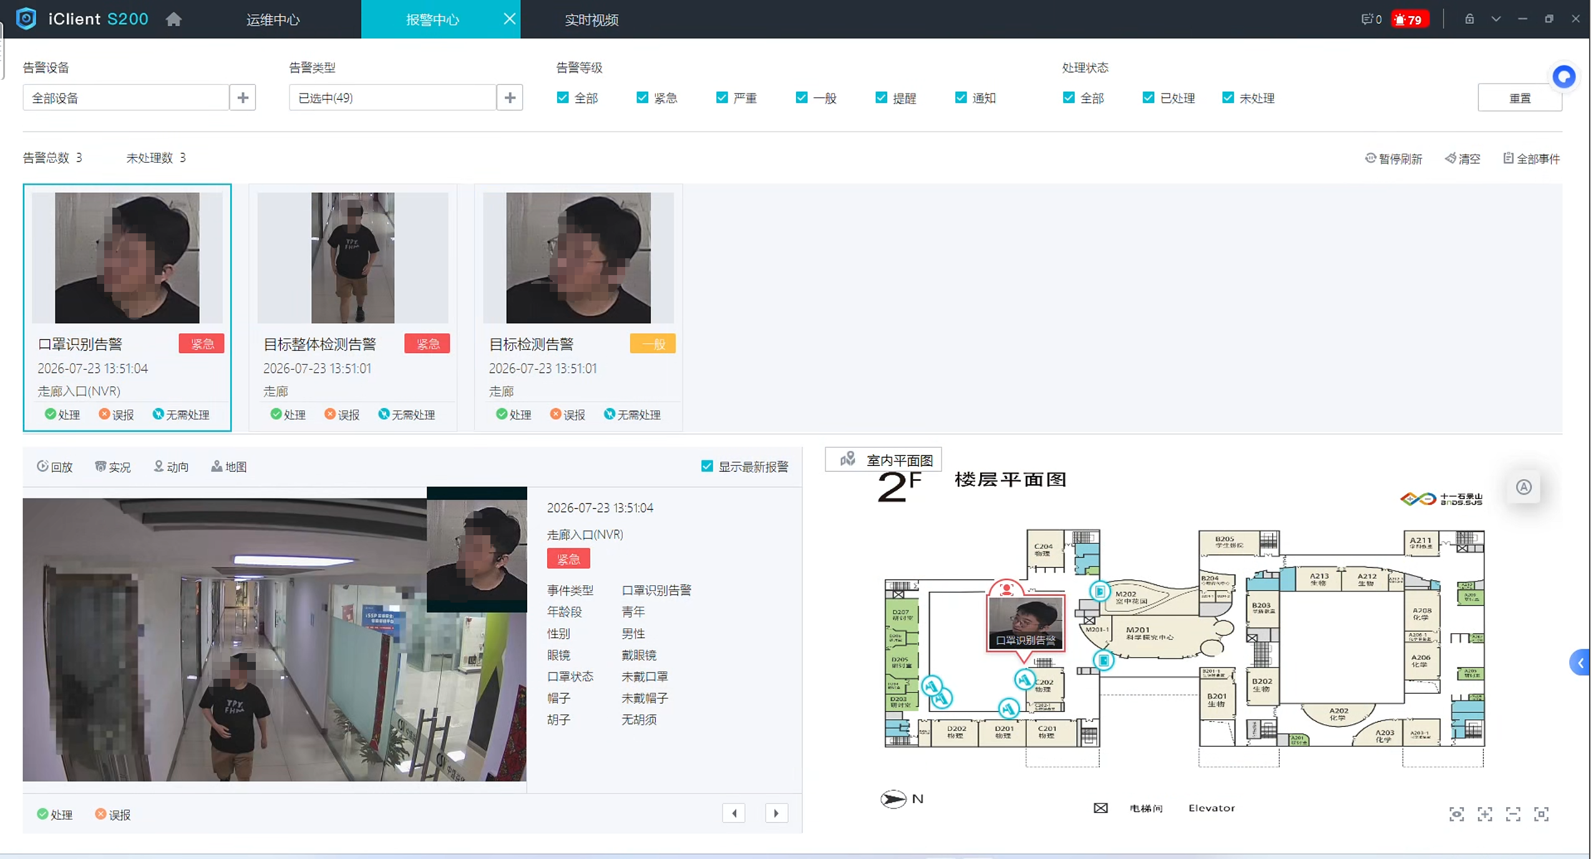Image resolution: width=1591 pixels, height=859 pixels.
Task: Show 动向 track for the alarm
Action: click(170, 467)
